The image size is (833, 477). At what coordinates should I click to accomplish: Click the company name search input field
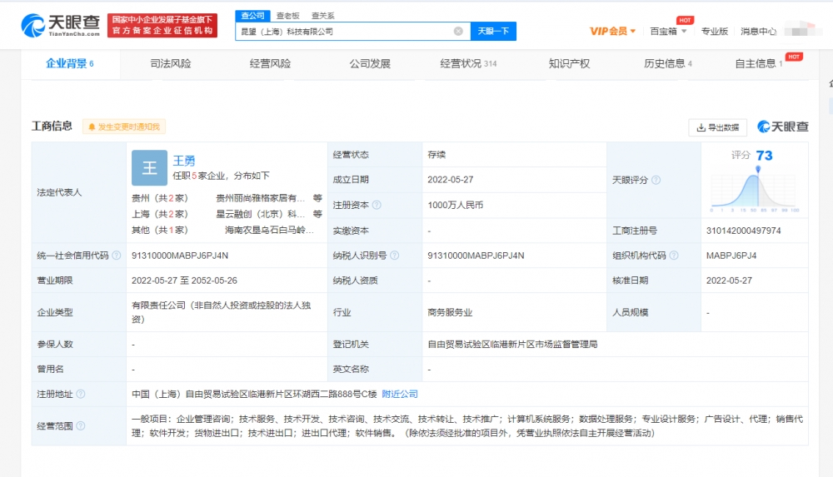[x=343, y=32]
